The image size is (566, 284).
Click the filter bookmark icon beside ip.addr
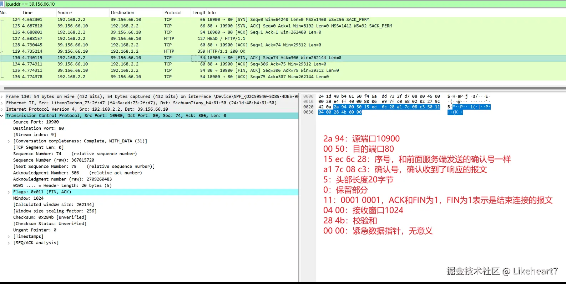click(x=2, y=4)
